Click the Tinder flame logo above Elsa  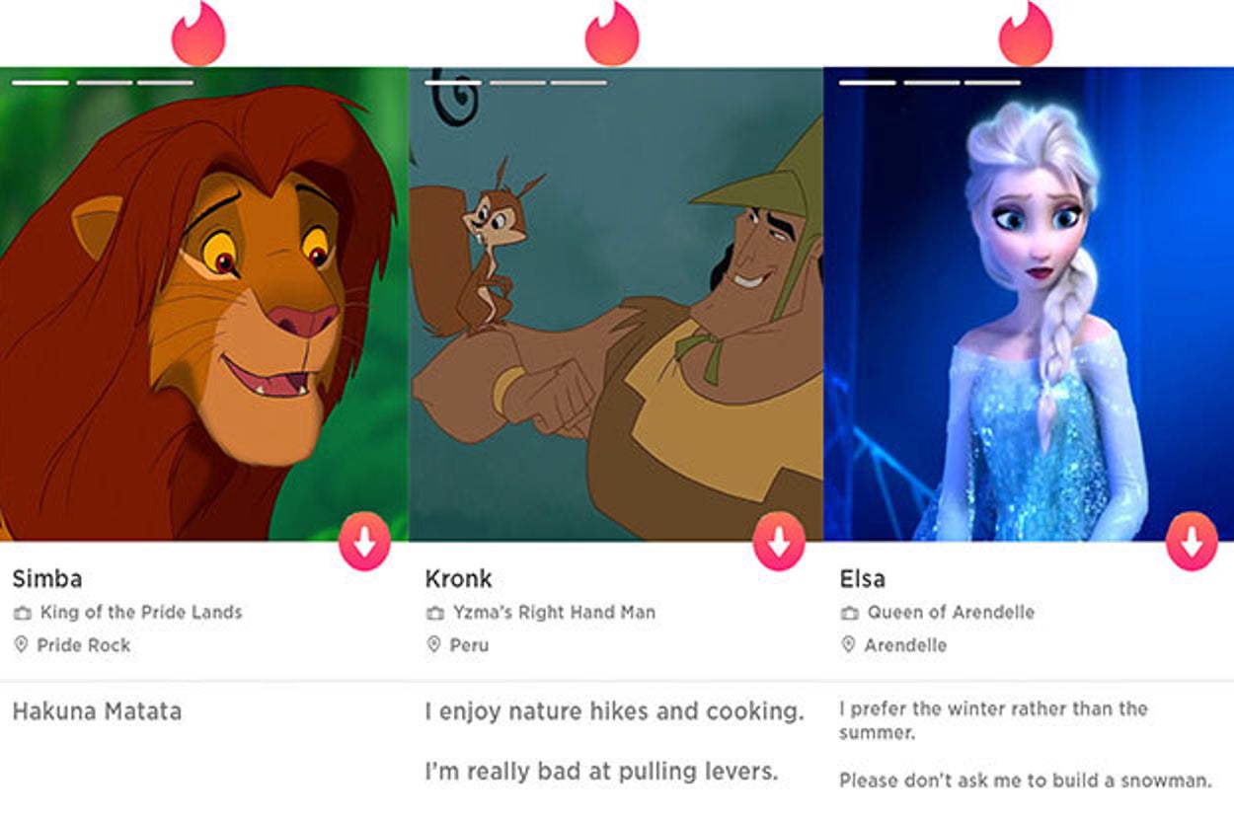point(1026,33)
